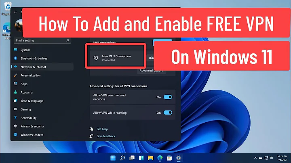Open File Explorer from taskbar
Image resolution: width=291 pixels, height=163 pixels.
(x=150, y=158)
